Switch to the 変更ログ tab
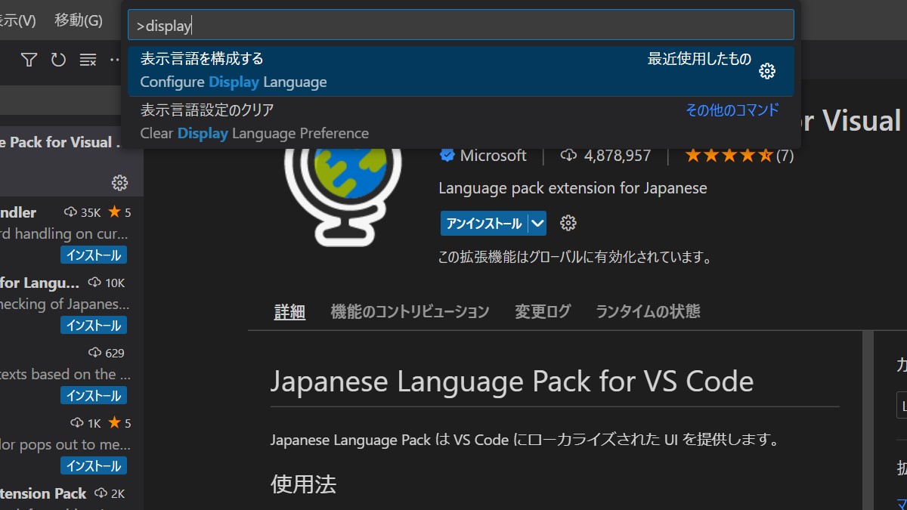The height and width of the screenshot is (510, 907). click(x=543, y=311)
